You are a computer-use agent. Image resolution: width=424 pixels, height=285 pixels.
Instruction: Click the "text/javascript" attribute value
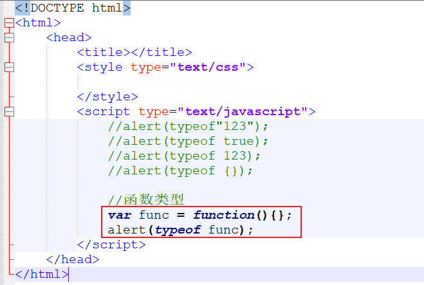tap(243, 111)
